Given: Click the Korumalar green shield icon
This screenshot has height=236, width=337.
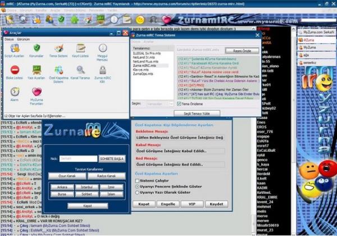Looking at the screenshot, I should point(37,49).
